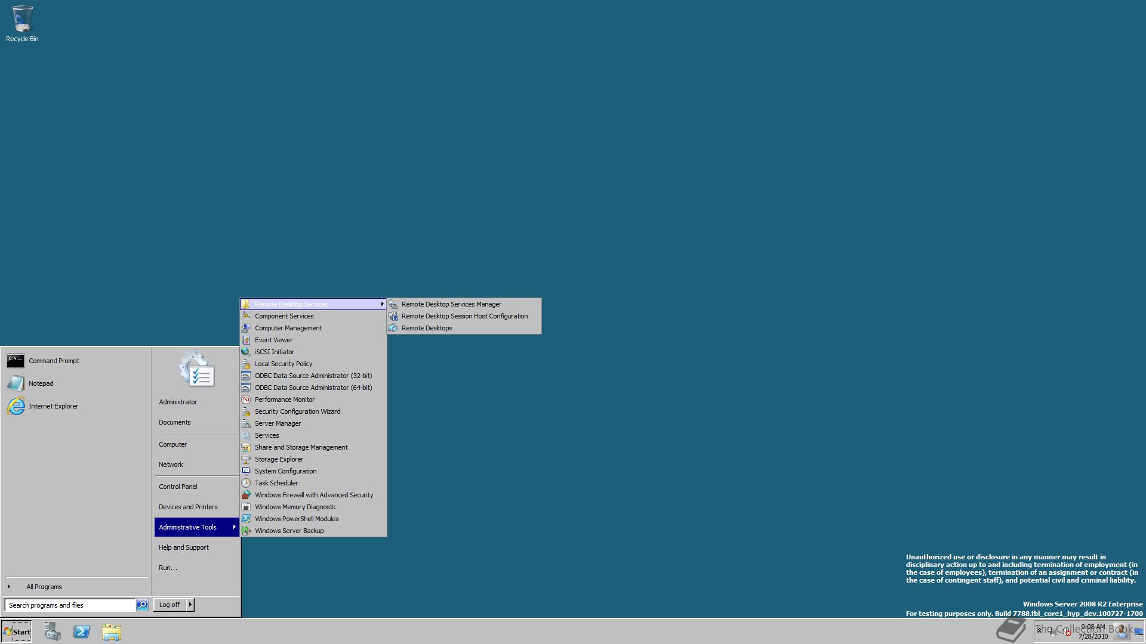This screenshot has height=644, width=1146.
Task: Click the Notepad icon
Action: (x=16, y=383)
